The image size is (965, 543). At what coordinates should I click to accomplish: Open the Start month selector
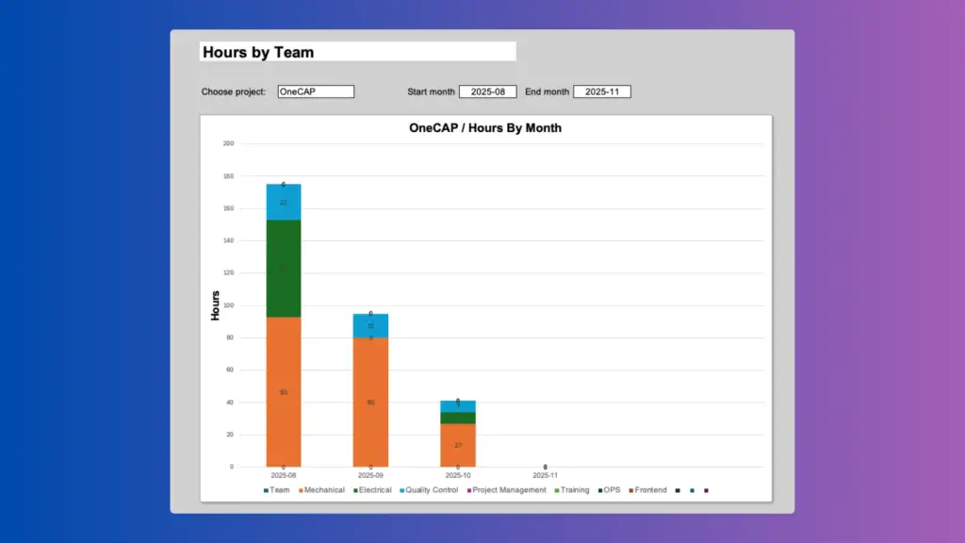click(489, 91)
